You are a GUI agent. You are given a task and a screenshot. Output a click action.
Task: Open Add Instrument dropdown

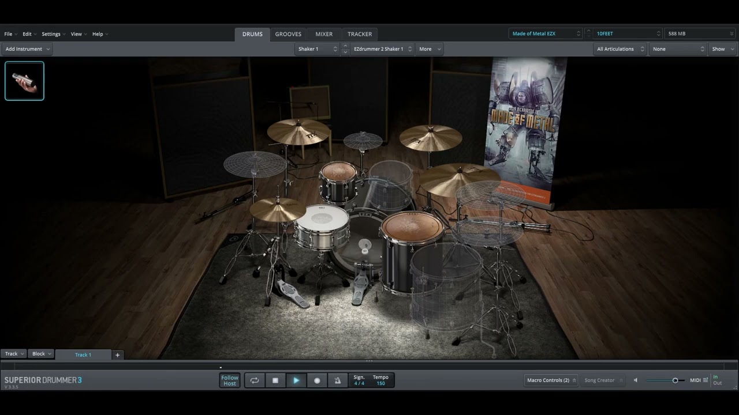27,49
